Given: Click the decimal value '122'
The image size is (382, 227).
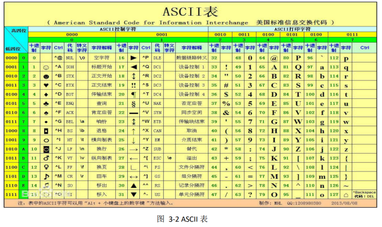Looking at the screenshot, I should [334, 149].
